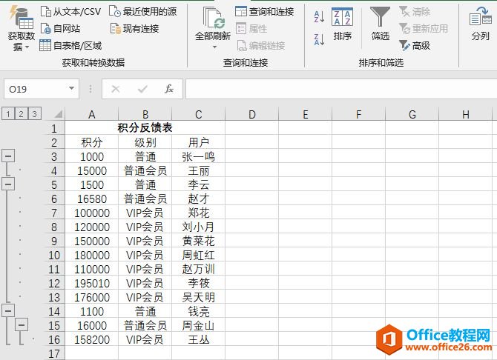This screenshot has height=360, width=497.
Task: Click the header cell 用户
Action: coord(198,142)
